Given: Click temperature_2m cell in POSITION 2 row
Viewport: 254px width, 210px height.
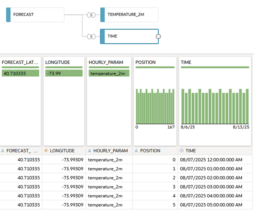Looking at the screenshot, I should [109, 178].
